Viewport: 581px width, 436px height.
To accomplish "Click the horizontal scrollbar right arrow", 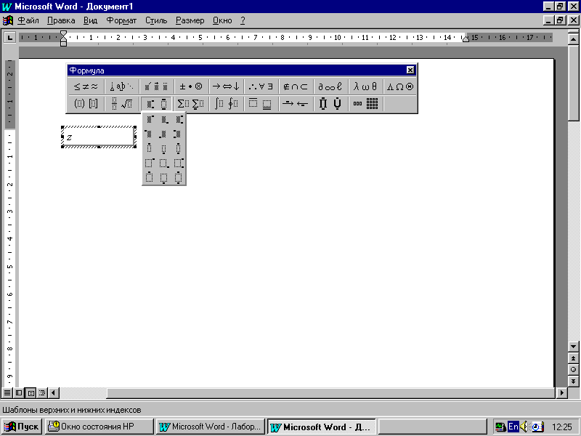I will point(562,392).
